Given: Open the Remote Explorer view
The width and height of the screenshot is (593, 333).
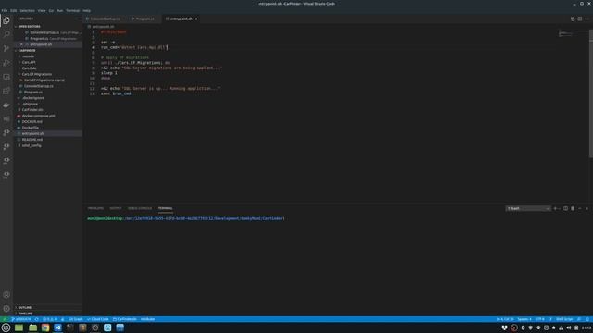Looking at the screenshot, I should (x=6, y=77).
